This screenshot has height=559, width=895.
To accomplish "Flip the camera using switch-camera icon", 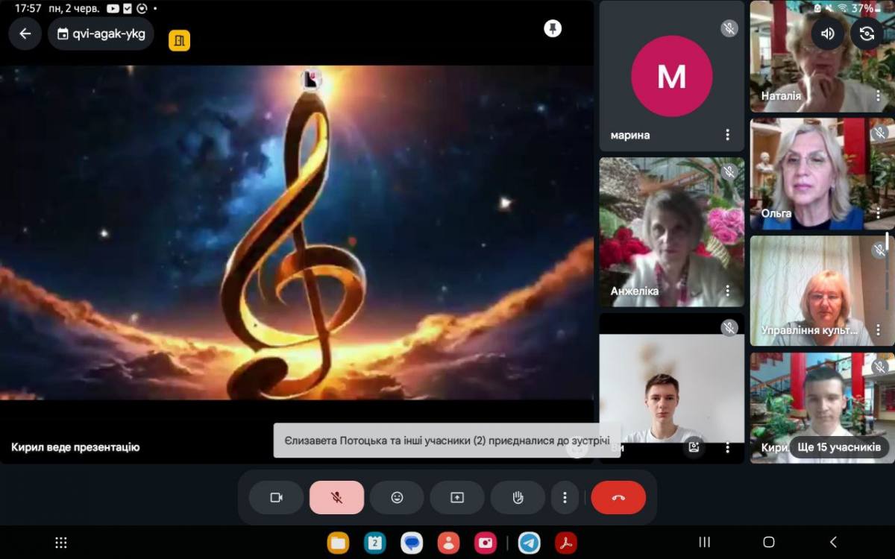I will point(867,34).
